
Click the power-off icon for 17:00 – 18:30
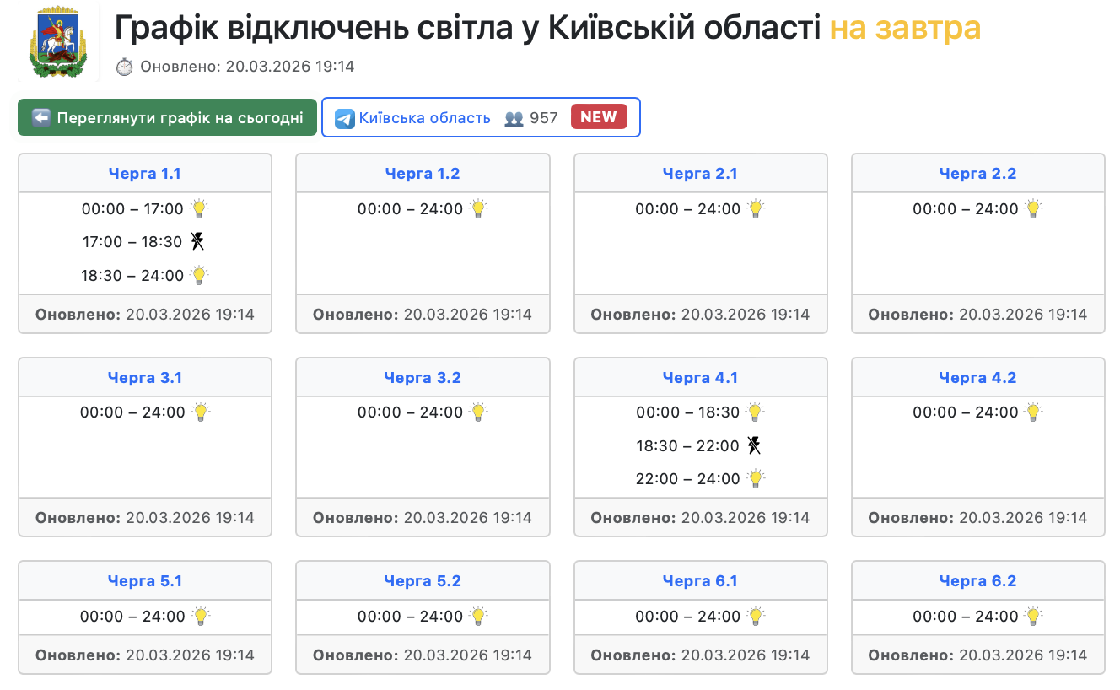click(197, 242)
